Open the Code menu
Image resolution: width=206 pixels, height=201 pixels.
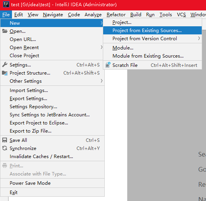click(x=74, y=15)
